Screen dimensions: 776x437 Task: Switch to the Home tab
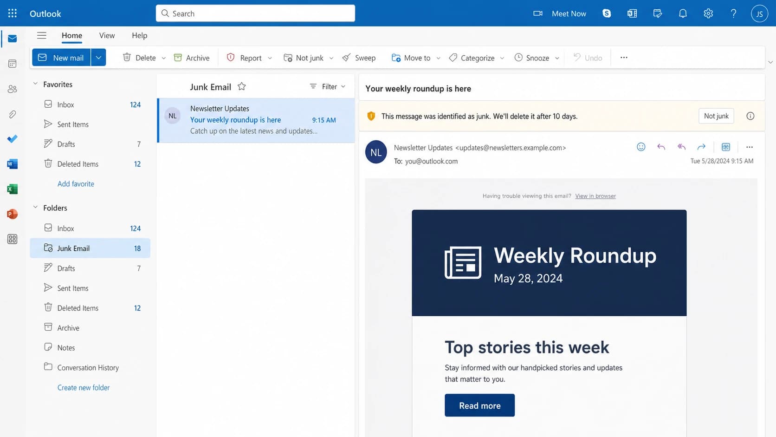click(x=72, y=35)
